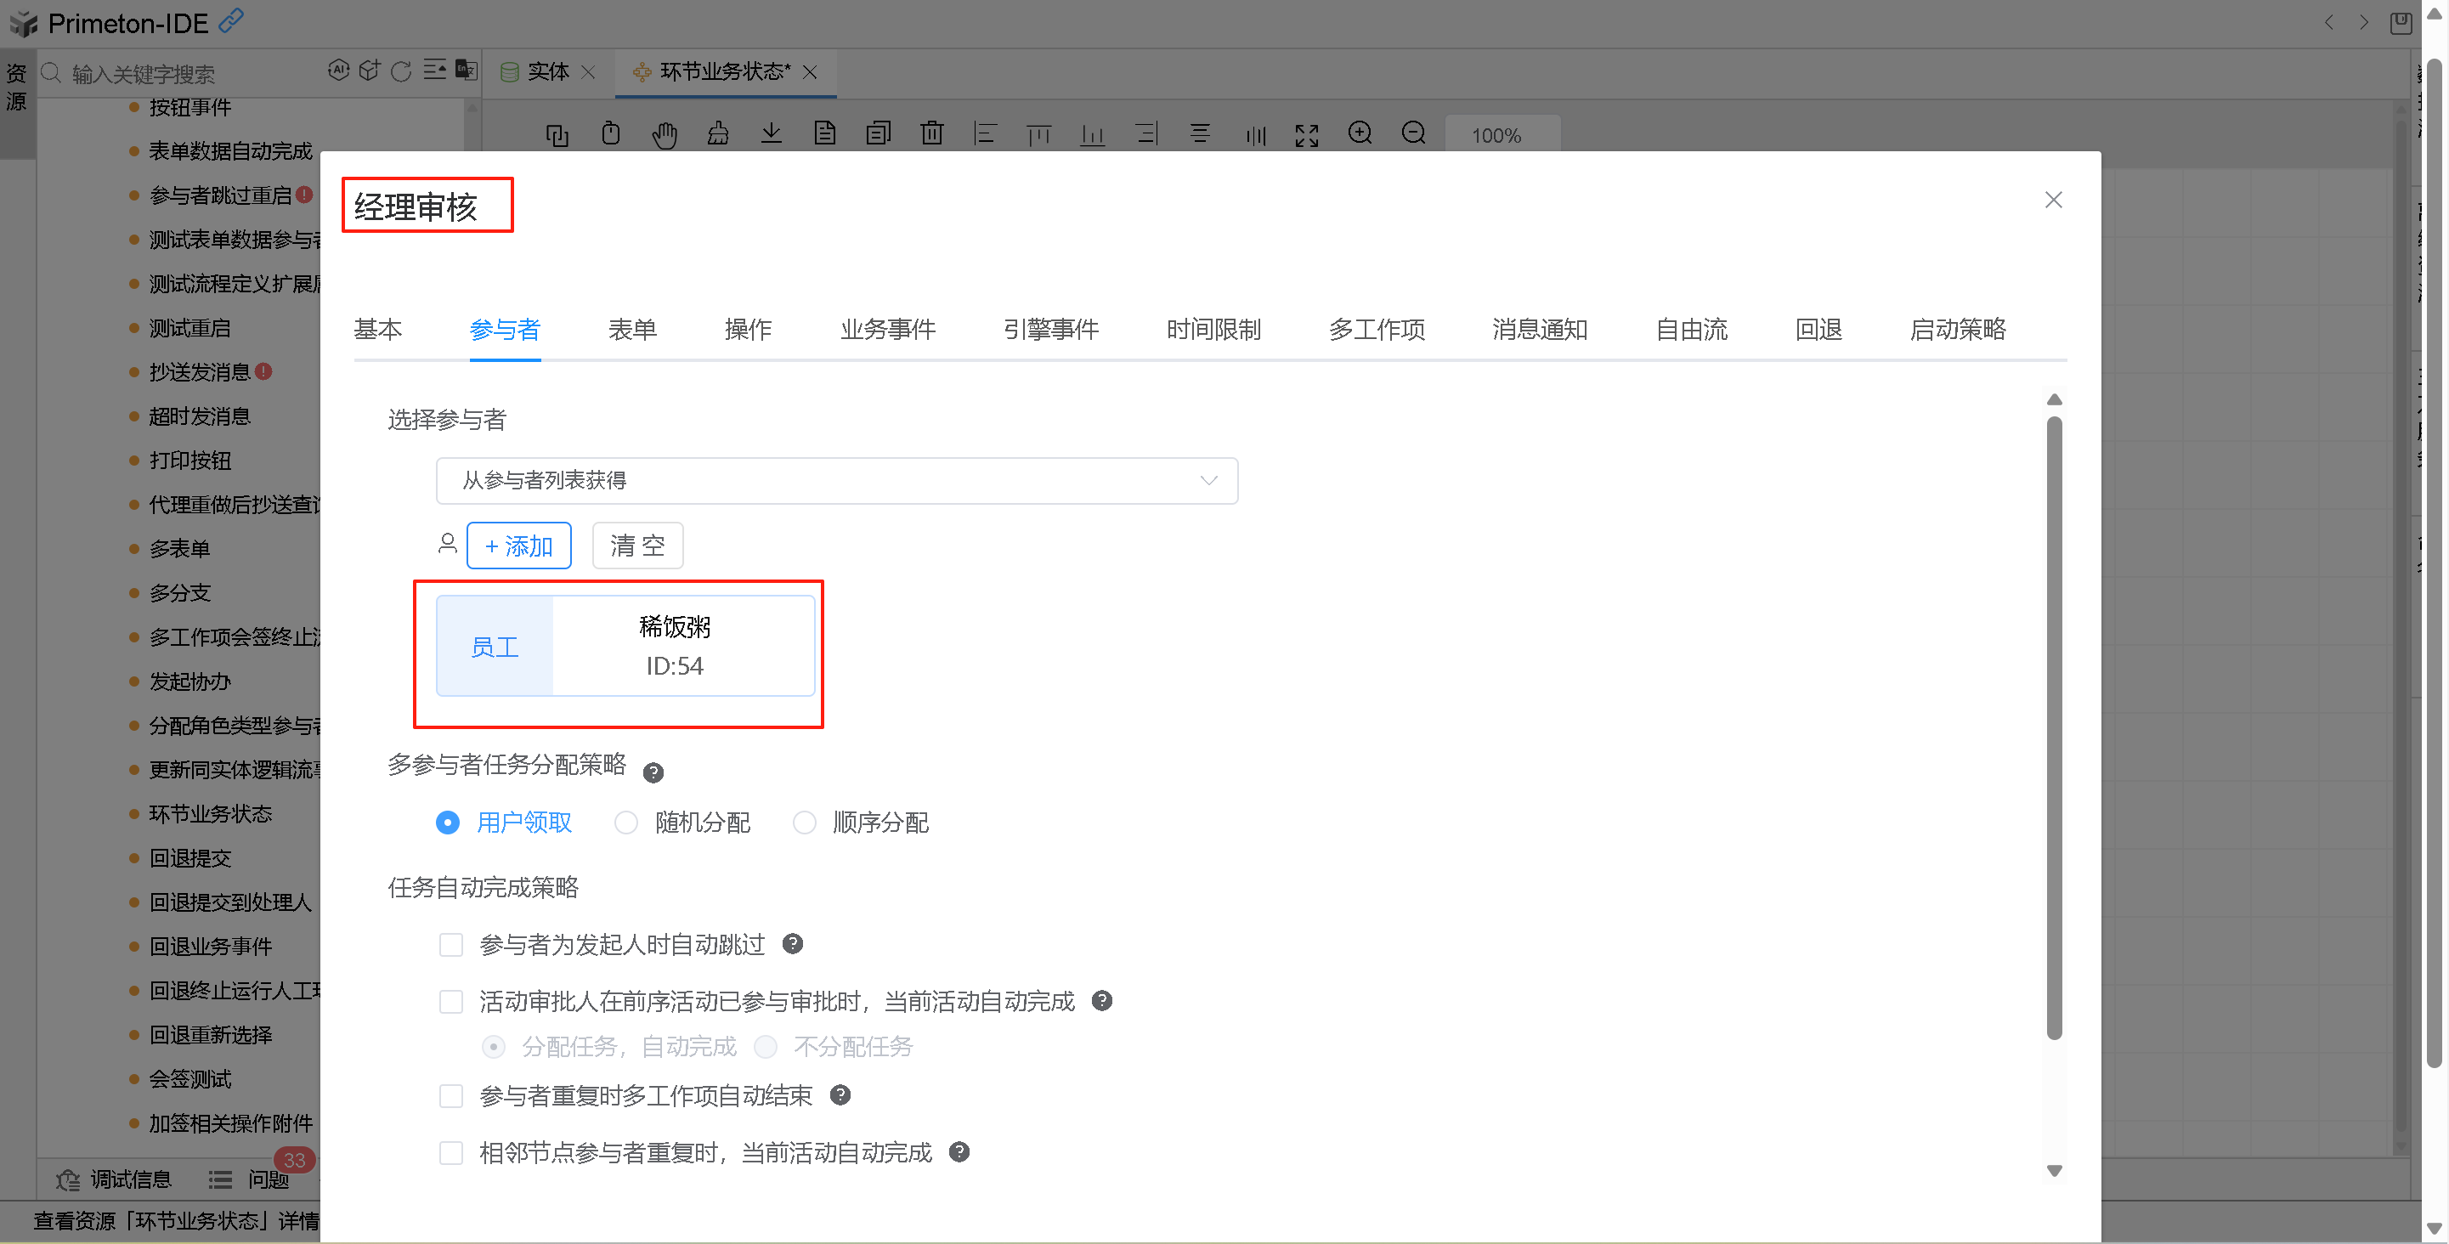
Task: Click the scroll down arrow in dialog
Action: [x=2054, y=1171]
